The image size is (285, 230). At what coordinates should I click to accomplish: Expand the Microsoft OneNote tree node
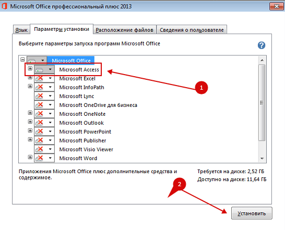click(x=30, y=113)
